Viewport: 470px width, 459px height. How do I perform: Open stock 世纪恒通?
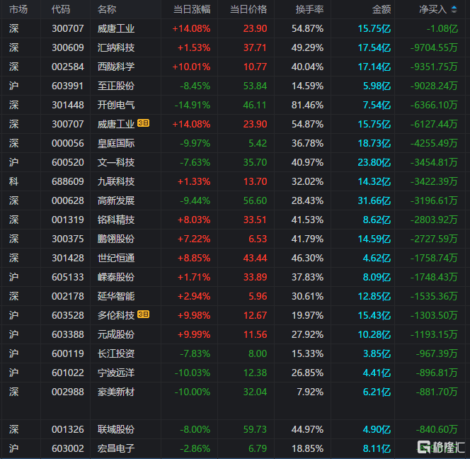tap(116, 258)
